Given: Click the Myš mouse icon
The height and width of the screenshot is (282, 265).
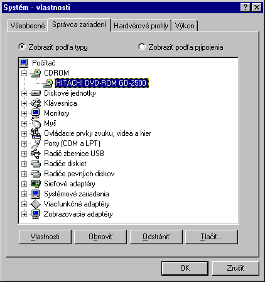Looking at the screenshot, I should coord(36,123).
